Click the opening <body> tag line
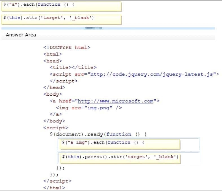The height and width of the screenshot is (191, 222). click(x=53, y=94)
